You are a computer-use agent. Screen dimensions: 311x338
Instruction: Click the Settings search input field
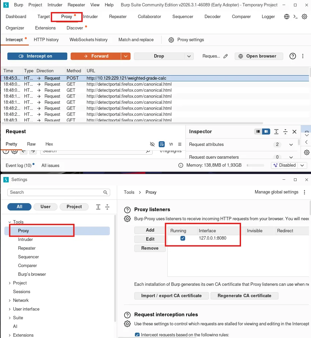(59, 192)
